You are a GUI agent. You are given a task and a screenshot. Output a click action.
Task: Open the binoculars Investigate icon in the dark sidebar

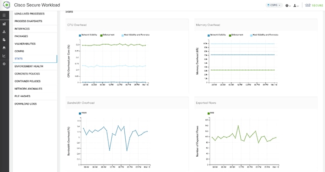(4, 47)
